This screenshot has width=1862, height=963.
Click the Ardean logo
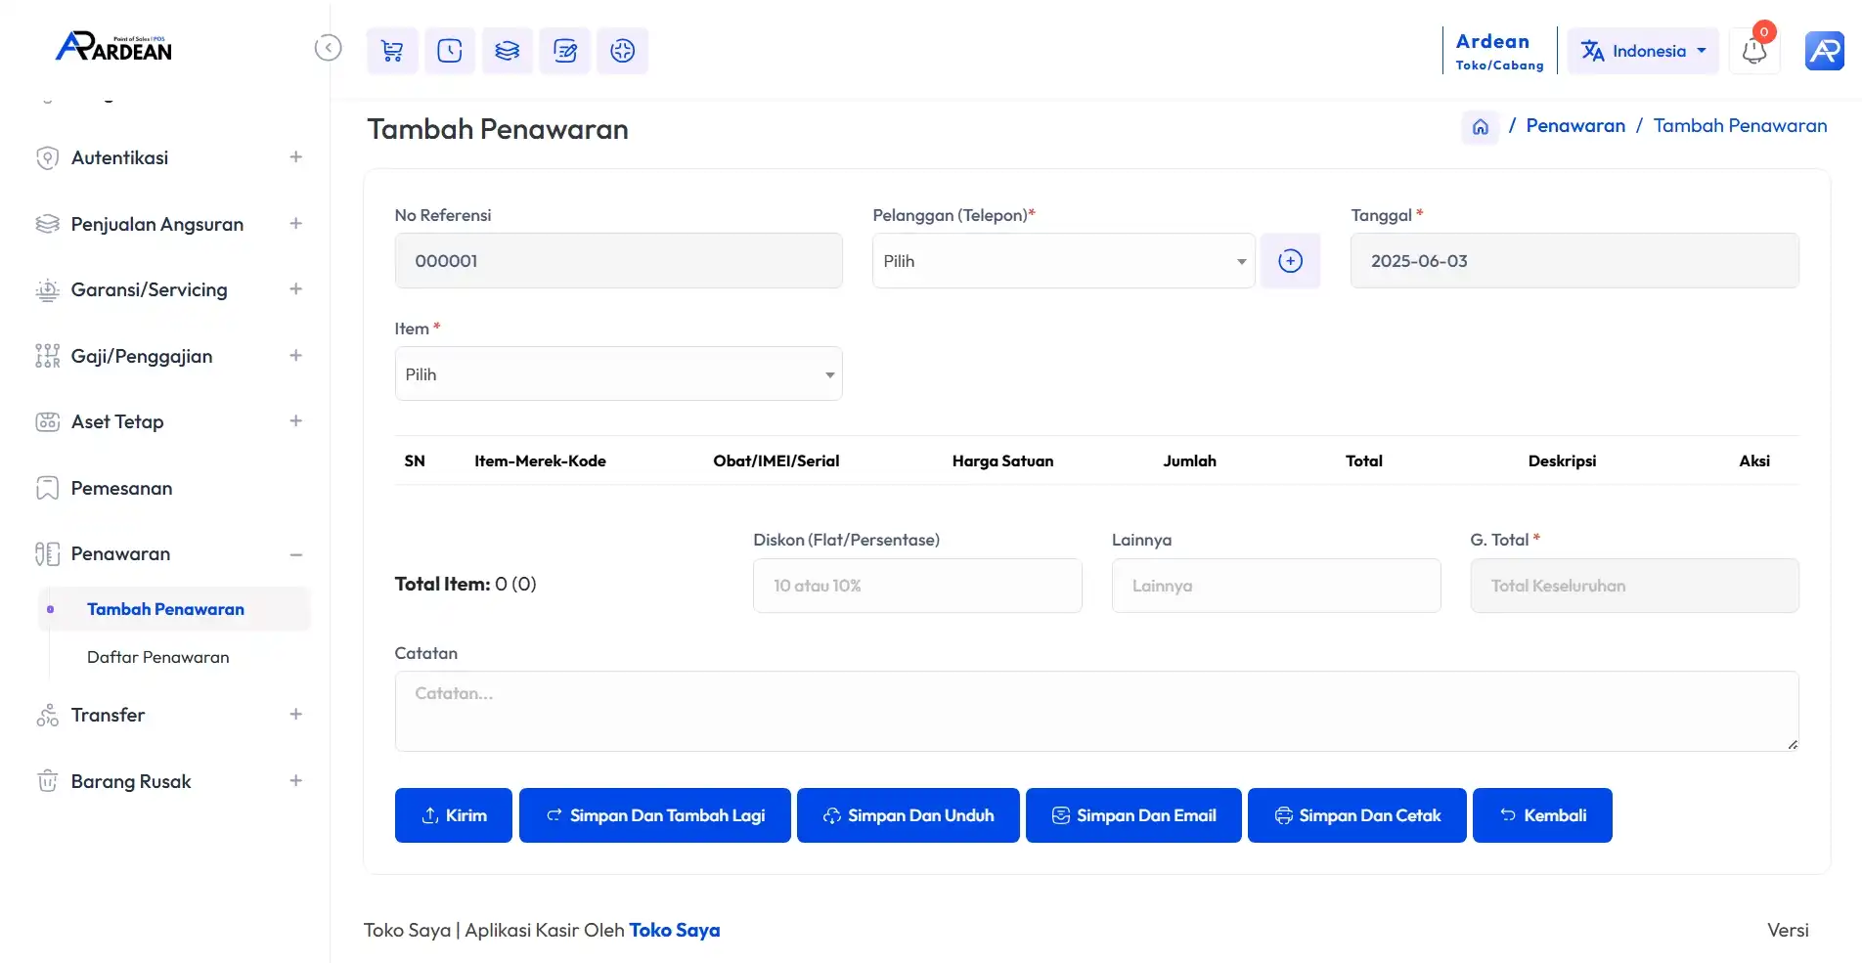[113, 46]
